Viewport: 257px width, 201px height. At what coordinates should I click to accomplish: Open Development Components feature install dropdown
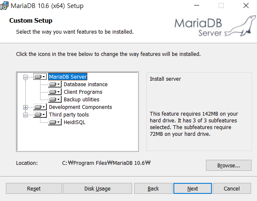(40, 107)
